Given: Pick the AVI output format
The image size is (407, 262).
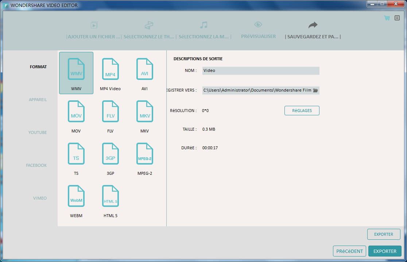Looking at the screenshot, I should tap(144, 69).
